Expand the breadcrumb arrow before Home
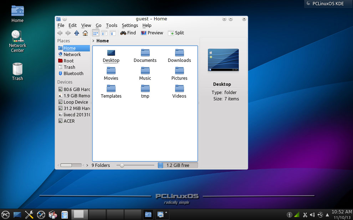The width and height of the screenshot is (353, 220). 93,41
